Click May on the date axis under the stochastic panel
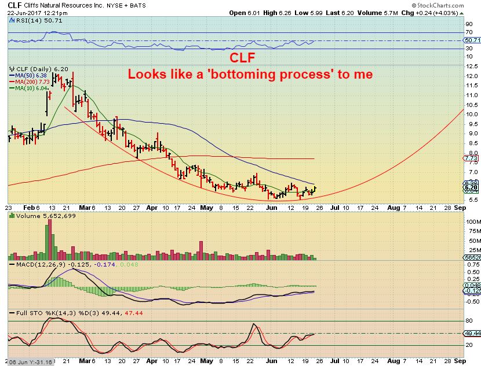This screenshot has height=366, width=481. pos(206,361)
